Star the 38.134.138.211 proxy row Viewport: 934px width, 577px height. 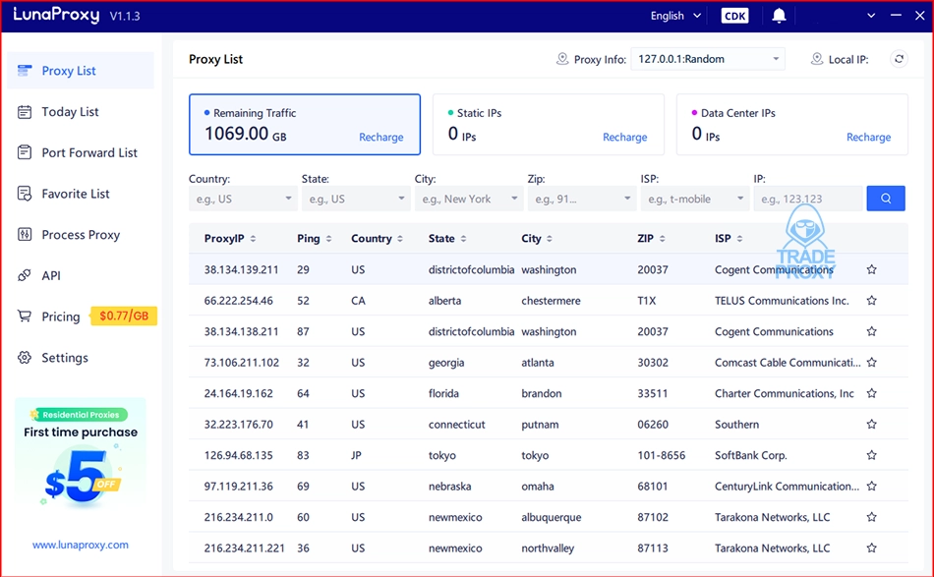(871, 331)
